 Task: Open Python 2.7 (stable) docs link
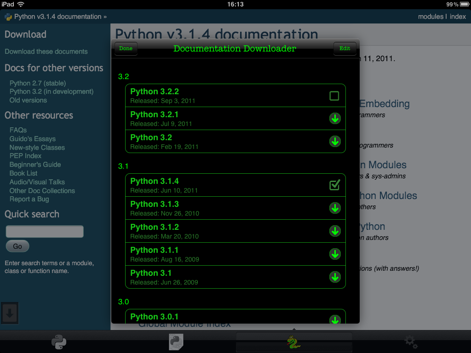coord(38,83)
